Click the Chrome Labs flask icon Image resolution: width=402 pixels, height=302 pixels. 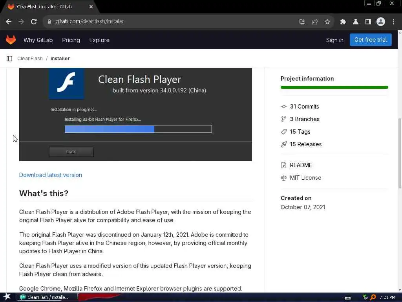point(356,22)
